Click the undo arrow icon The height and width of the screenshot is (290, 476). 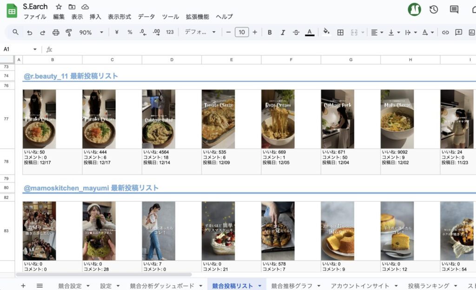pyautogui.click(x=29, y=33)
